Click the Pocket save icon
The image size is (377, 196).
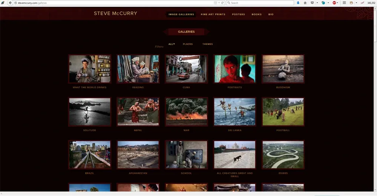click(312, 3)
